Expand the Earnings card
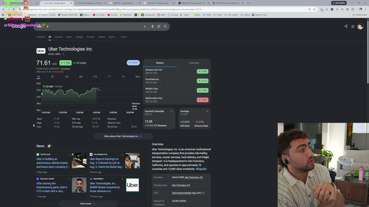The width and height of the screenshot is (369, 207). coord(207,111)
